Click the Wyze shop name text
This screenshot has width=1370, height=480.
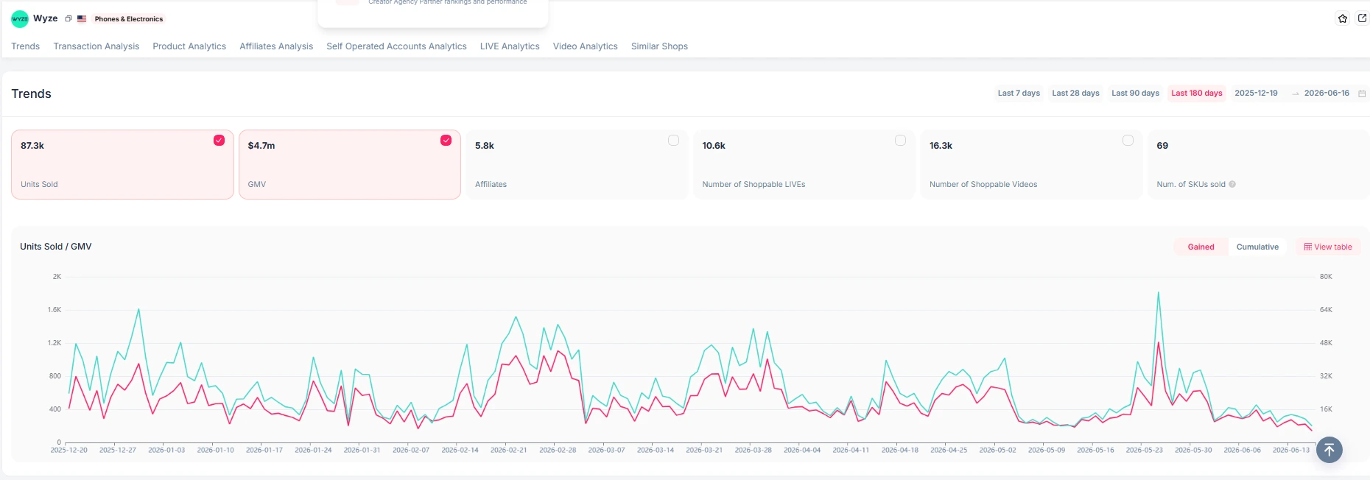click(46, 18)
